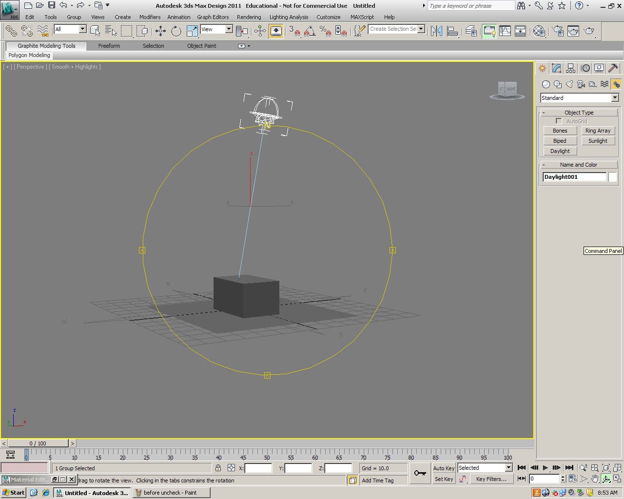
Task: Click the Sunlight button
Action: 598,141
